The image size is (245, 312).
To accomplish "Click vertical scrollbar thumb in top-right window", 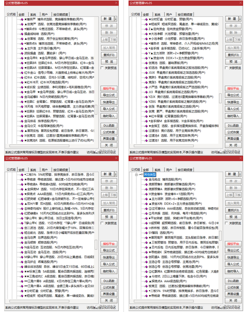I will coord(220,98).
